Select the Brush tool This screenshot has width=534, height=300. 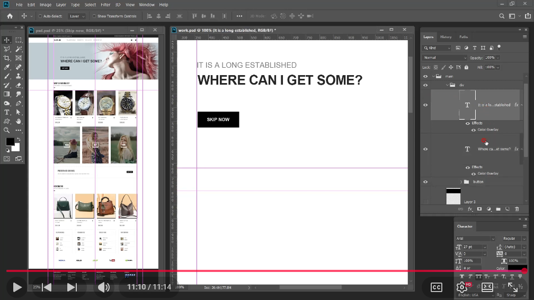(6, 76)
